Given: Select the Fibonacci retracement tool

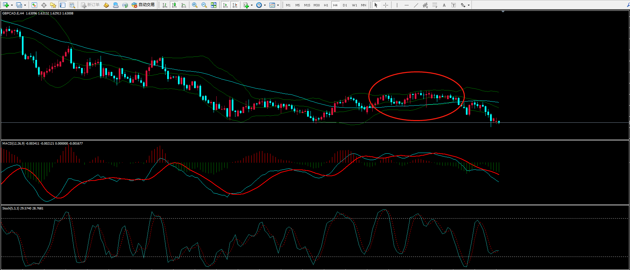Looking at the screenshot, I should pyautogui.click(x=435, y=5).
